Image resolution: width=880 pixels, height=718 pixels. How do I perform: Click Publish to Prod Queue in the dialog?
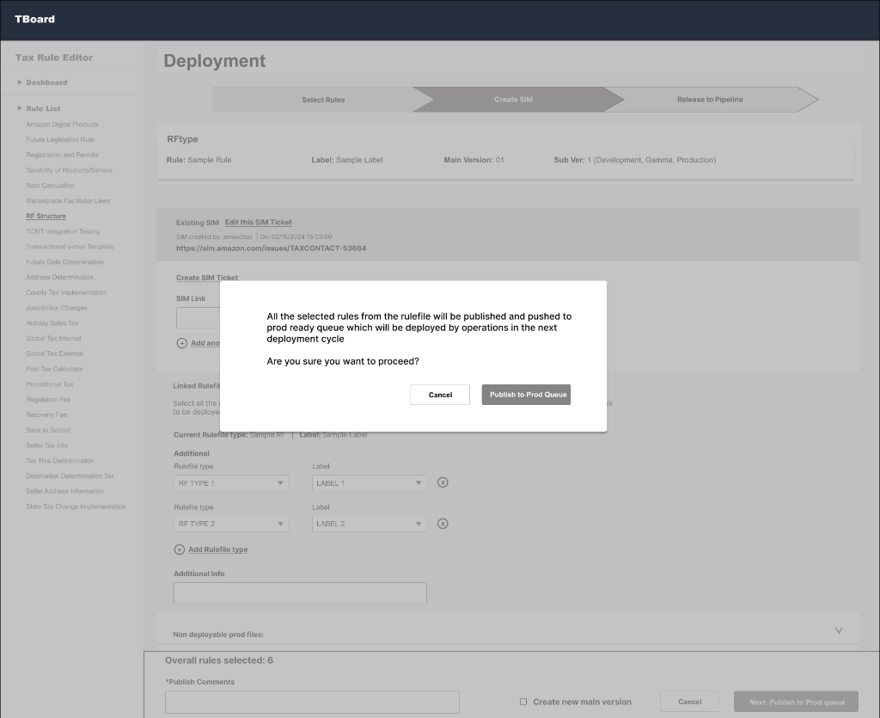click(x=526, y=395)
